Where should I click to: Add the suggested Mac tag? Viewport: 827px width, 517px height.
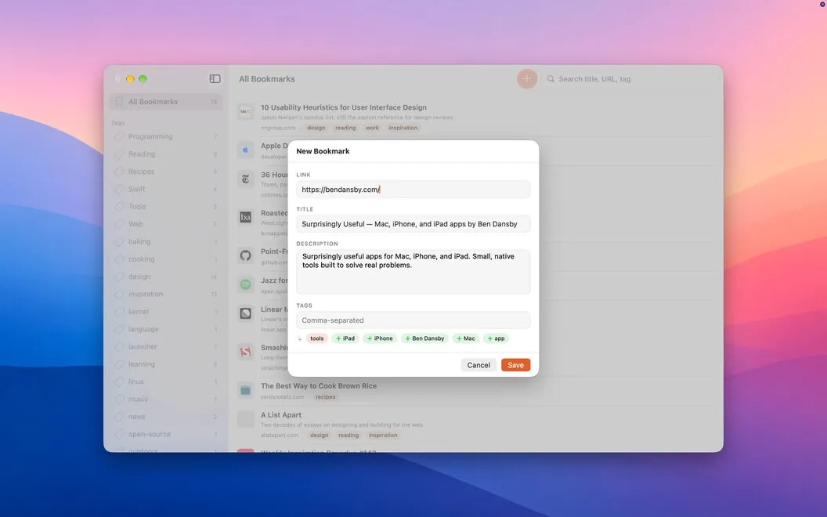click(x=466, y=338)
